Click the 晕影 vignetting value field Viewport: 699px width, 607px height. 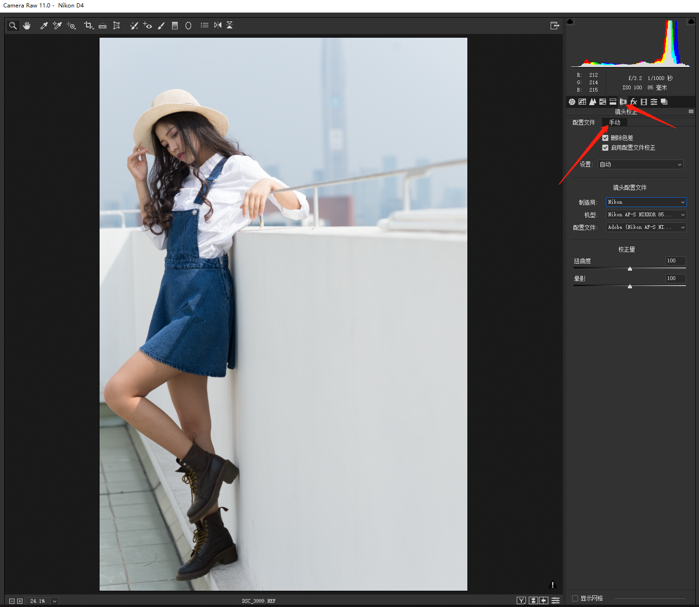click(675, 278)
